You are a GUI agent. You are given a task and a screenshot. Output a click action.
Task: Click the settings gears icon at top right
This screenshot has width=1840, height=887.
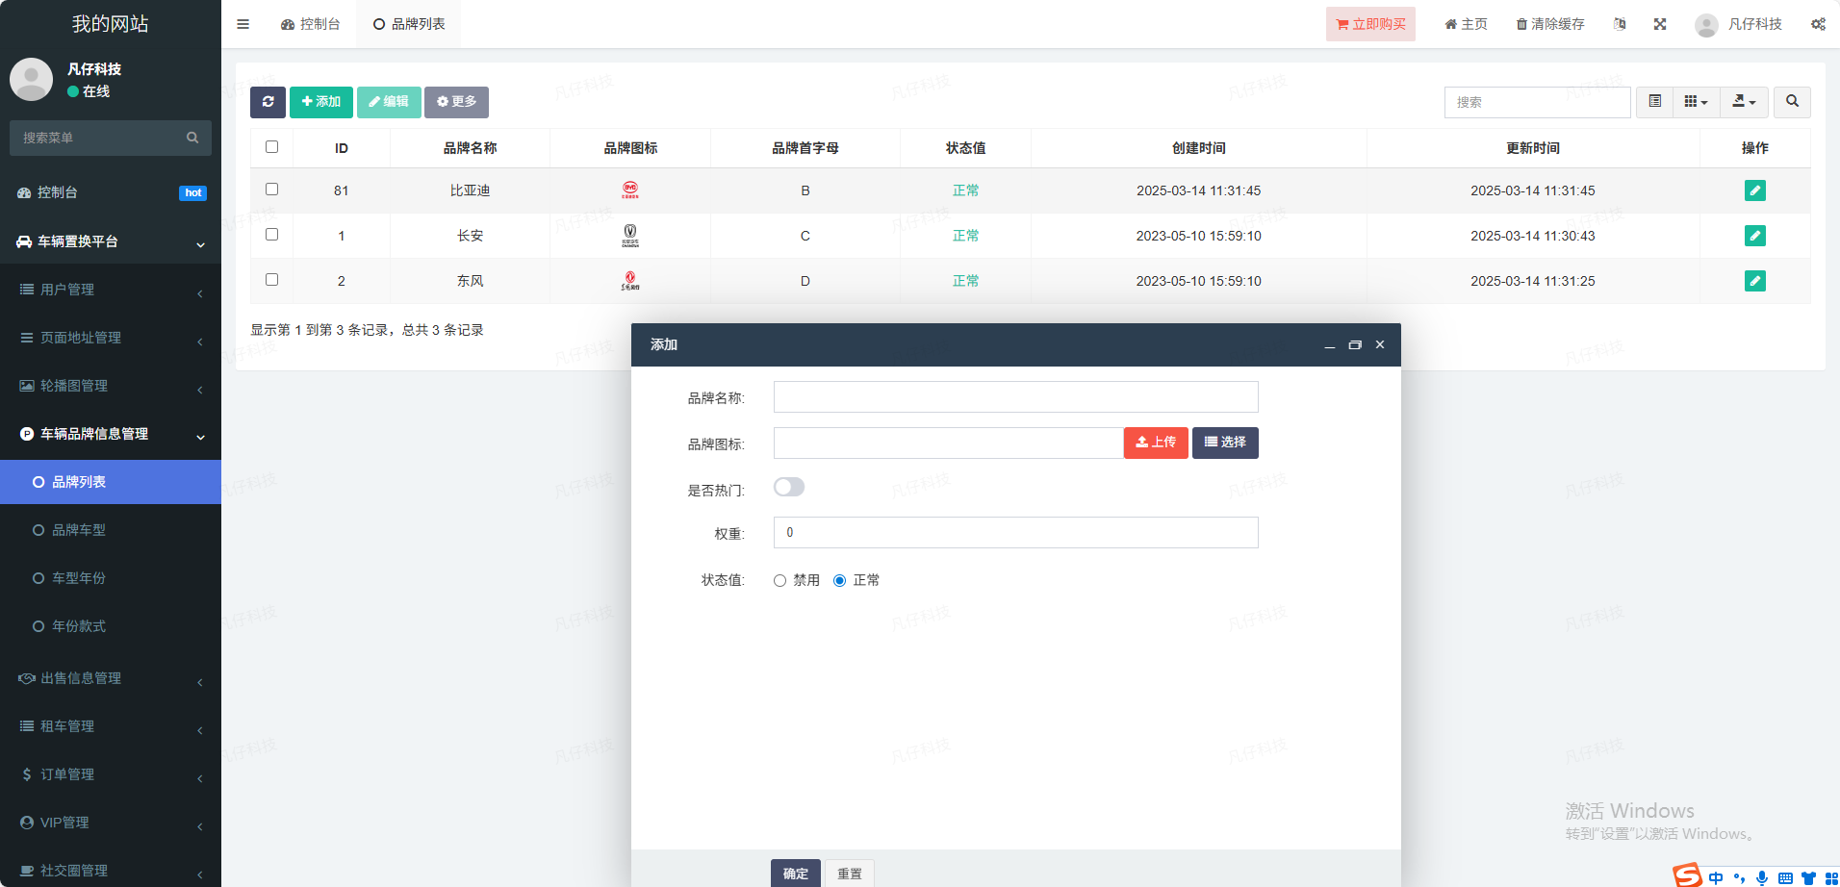pyautogui.click(x=1818, y=24)
